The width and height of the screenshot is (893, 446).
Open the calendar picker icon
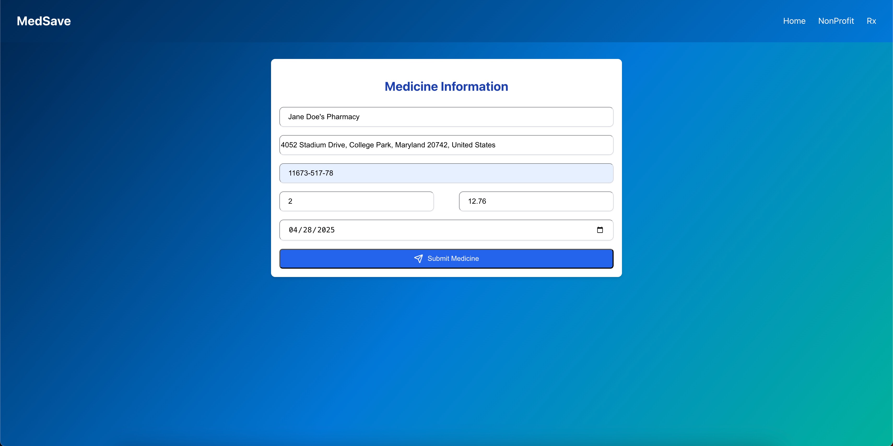click(600, 230)
